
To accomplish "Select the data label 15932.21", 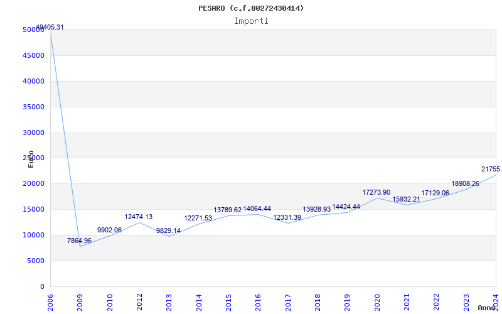I will pyautogui.click(x=406, y=199).
